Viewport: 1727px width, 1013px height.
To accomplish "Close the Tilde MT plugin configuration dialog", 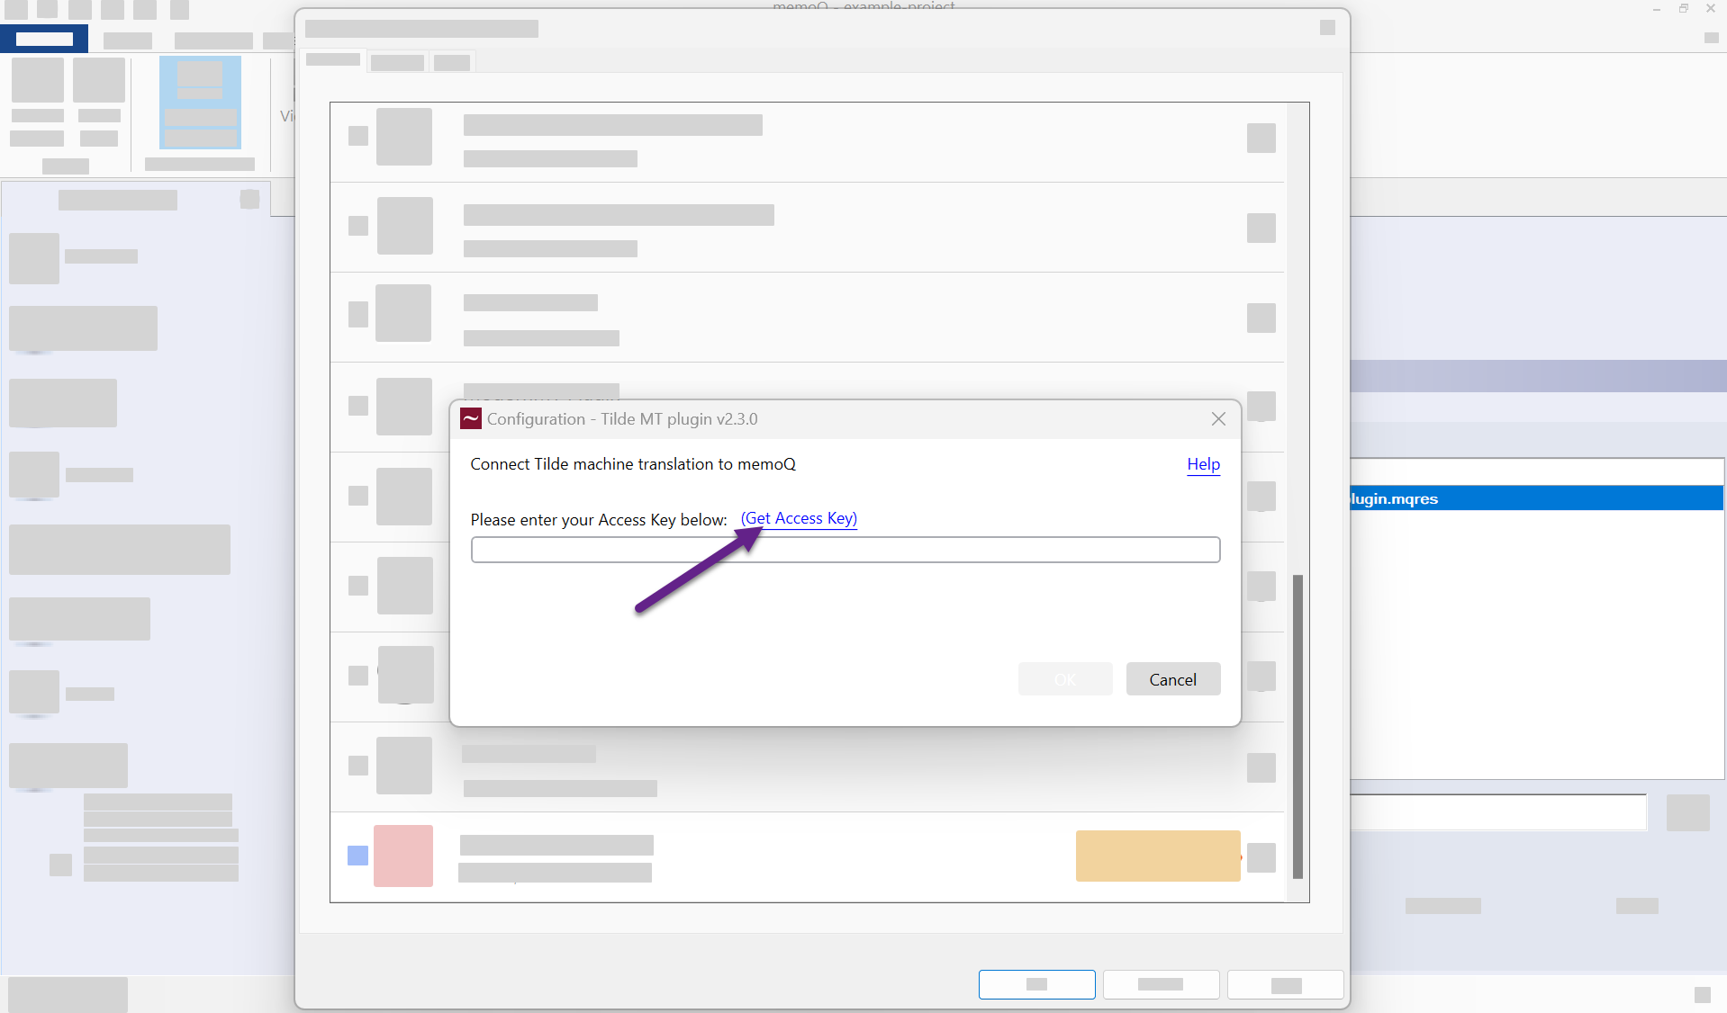I will [1218, 419].
